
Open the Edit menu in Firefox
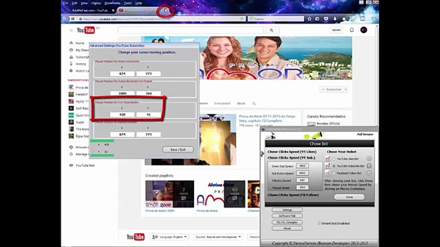74,3
